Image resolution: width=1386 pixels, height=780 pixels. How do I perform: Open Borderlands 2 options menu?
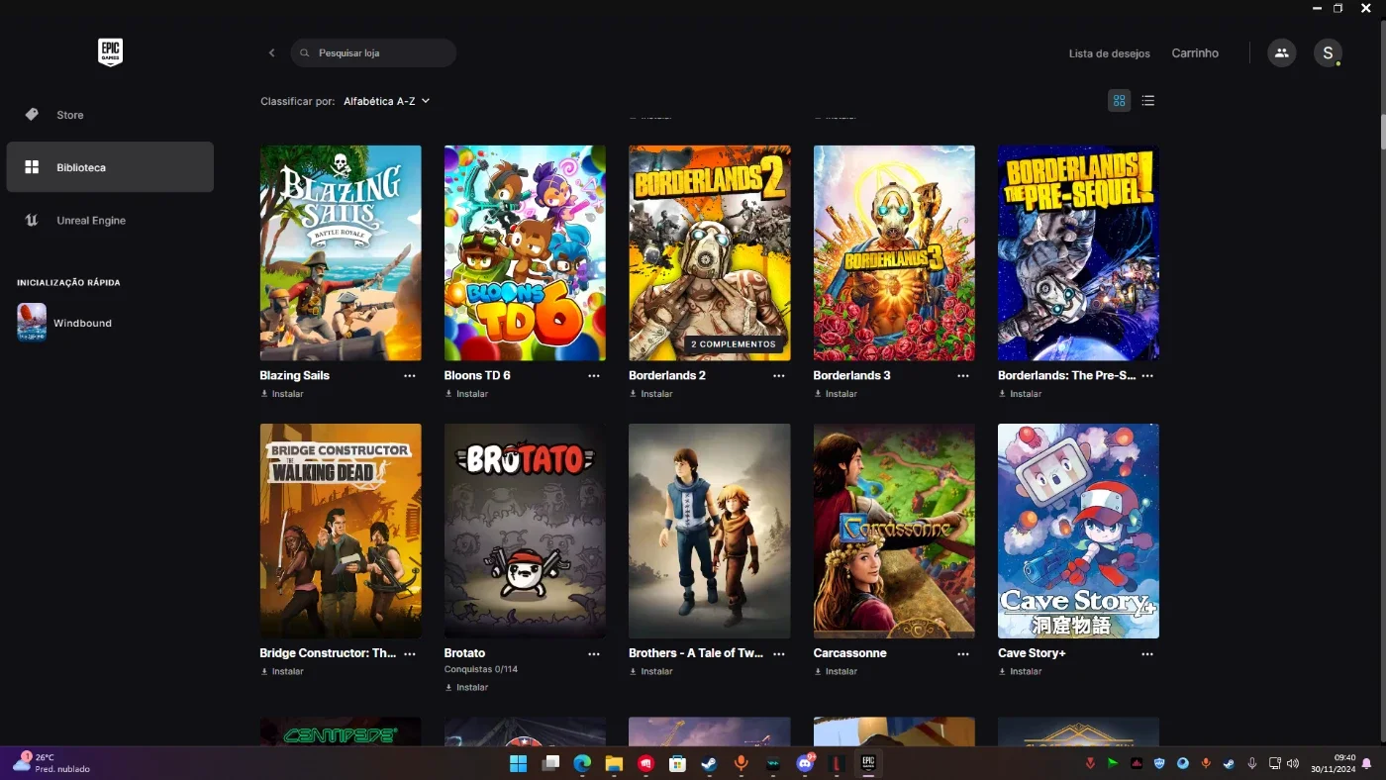(x=779, y=376)
